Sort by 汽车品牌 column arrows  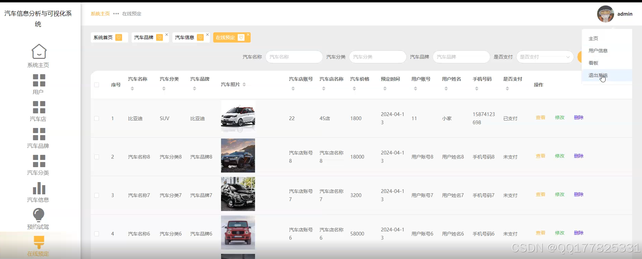195,88
